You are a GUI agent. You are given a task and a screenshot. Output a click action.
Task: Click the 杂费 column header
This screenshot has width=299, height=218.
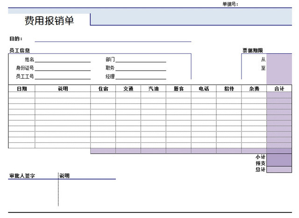(x=254, y=88)
